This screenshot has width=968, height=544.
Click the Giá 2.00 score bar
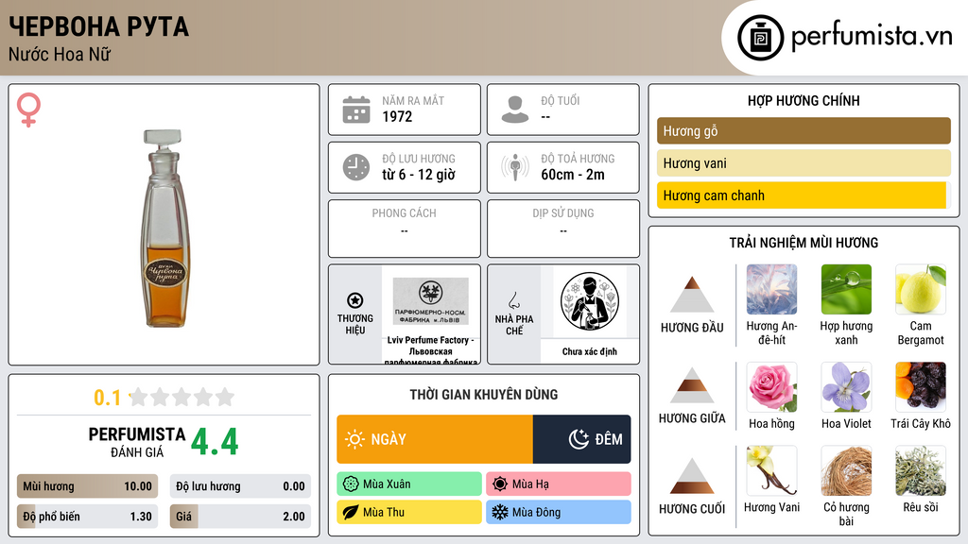240,517
